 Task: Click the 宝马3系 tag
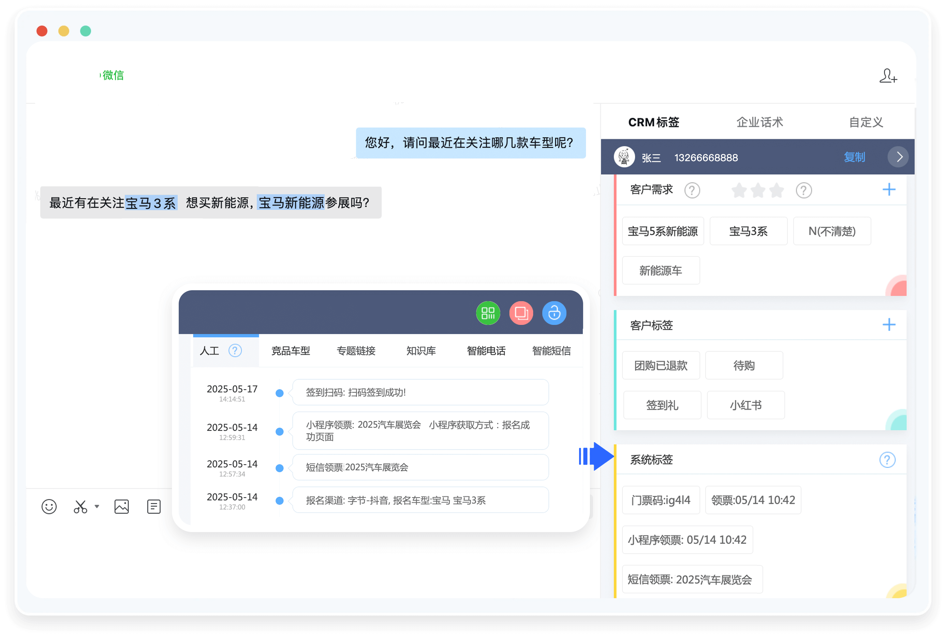(x=748, y=231)
